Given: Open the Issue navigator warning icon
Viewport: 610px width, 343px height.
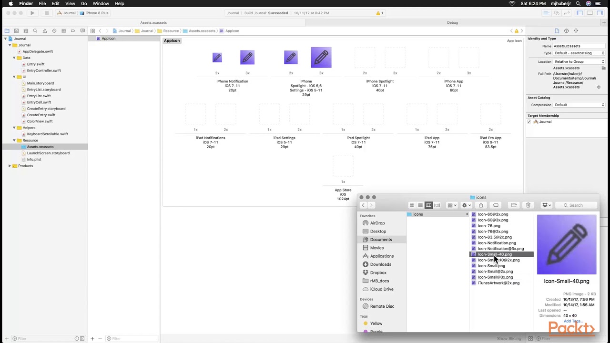Looking at the screenshot, I should coord(45,31).
